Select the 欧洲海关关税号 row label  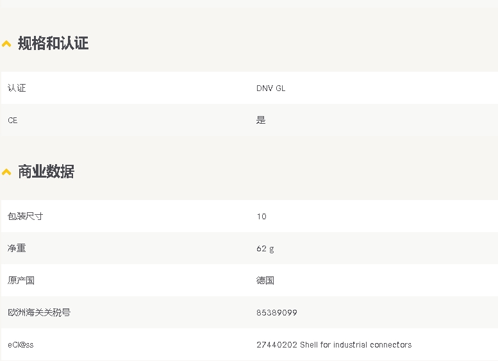tap(39, 313)
